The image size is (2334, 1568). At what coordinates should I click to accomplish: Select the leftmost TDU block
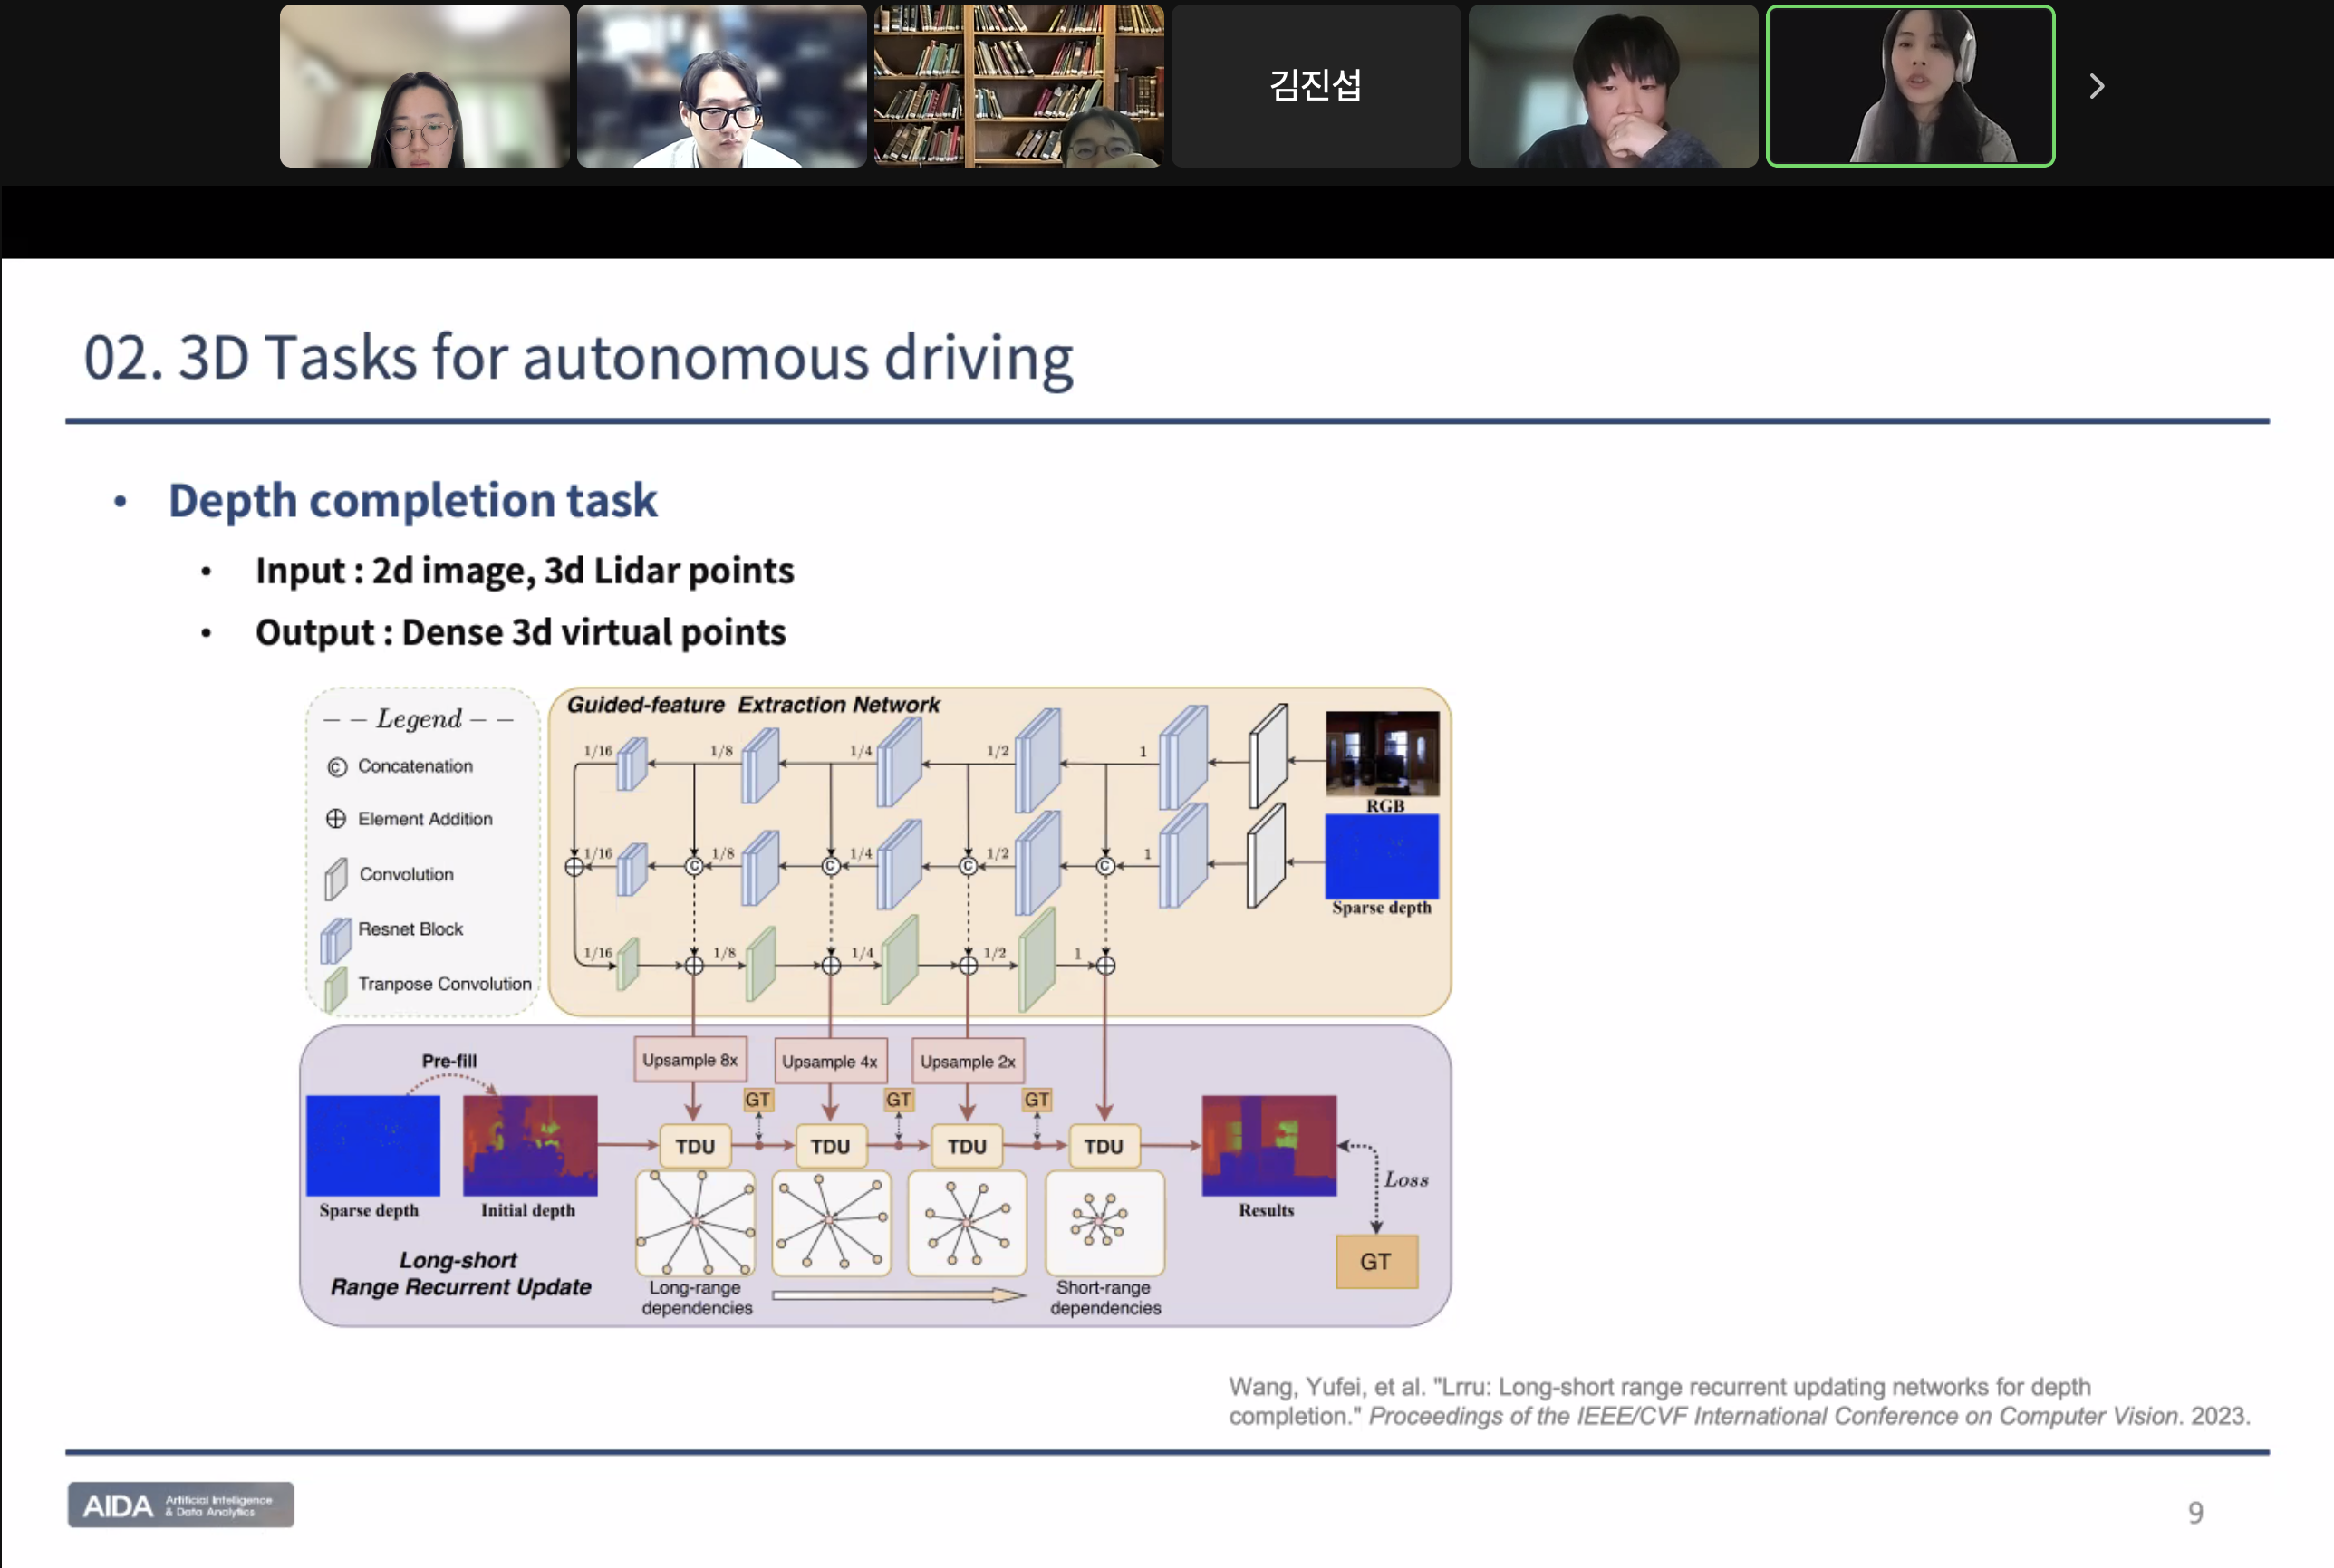click(697, 1146)
